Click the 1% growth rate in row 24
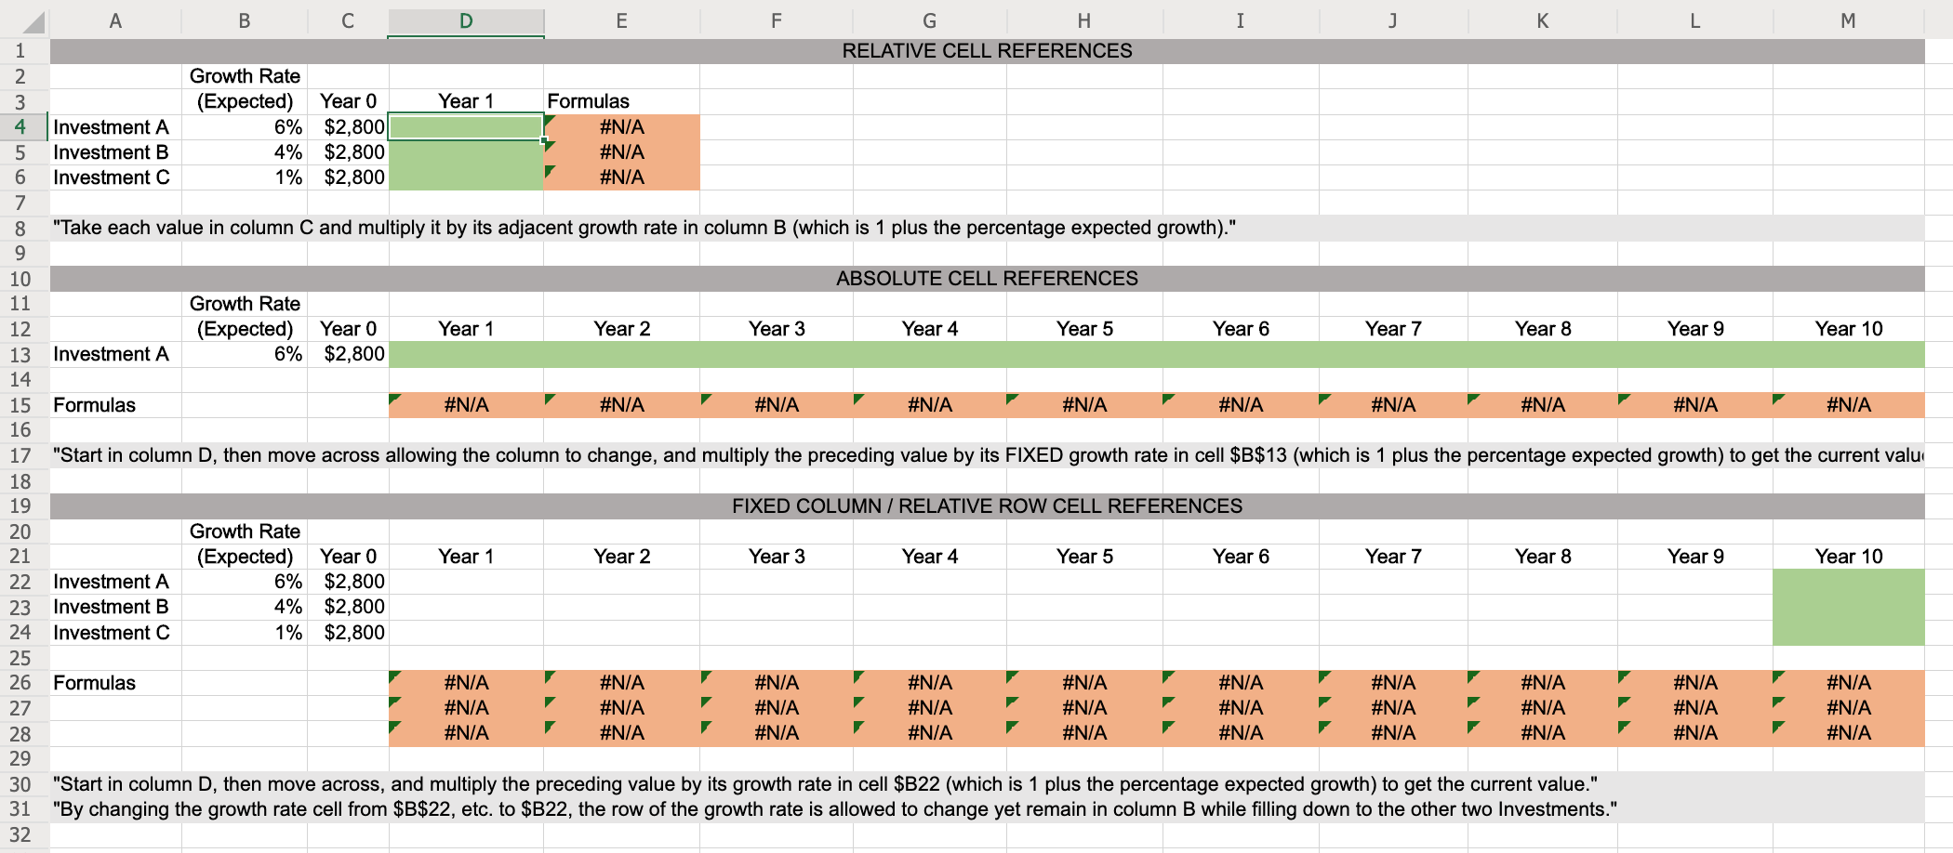 coord(288,633)
